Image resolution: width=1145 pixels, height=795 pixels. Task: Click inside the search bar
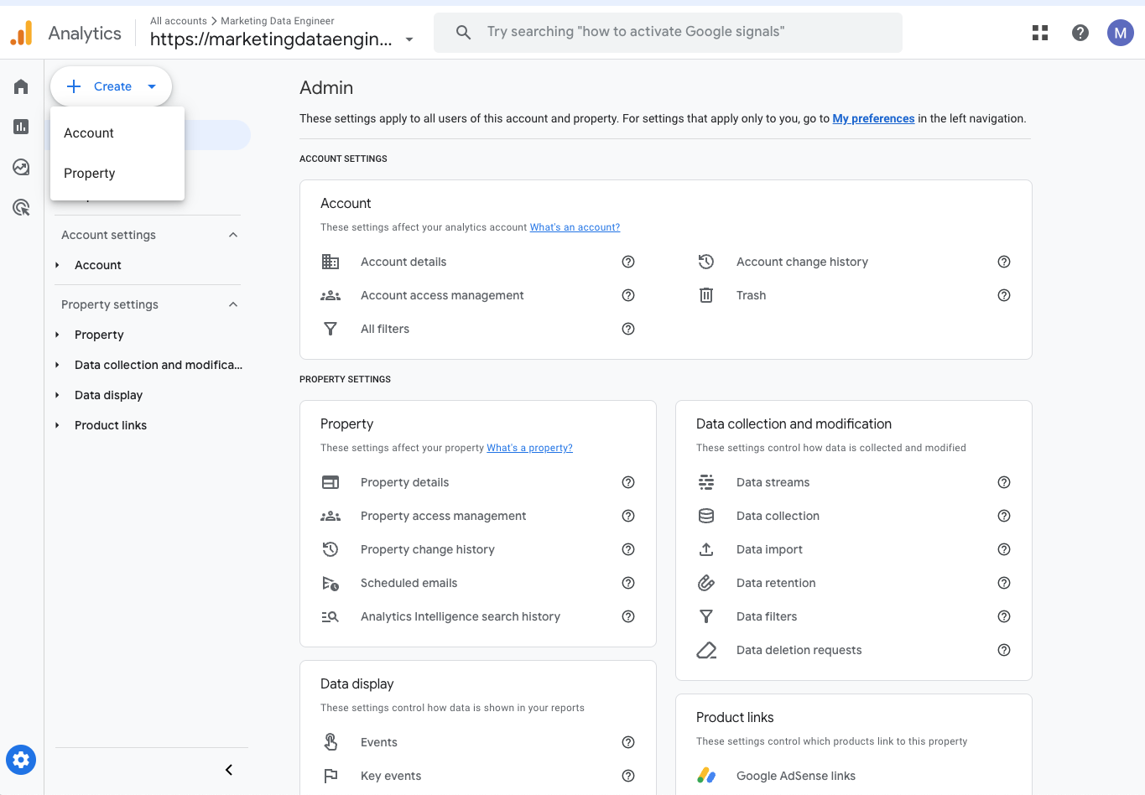[667, 33]
